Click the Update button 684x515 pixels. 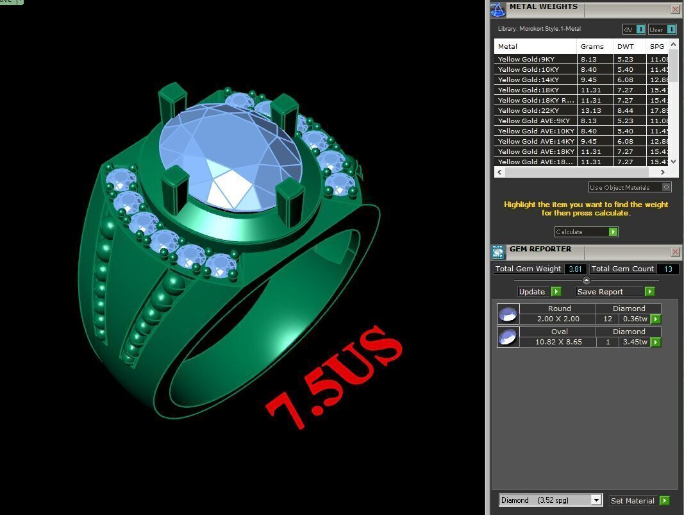coord(539,292)
